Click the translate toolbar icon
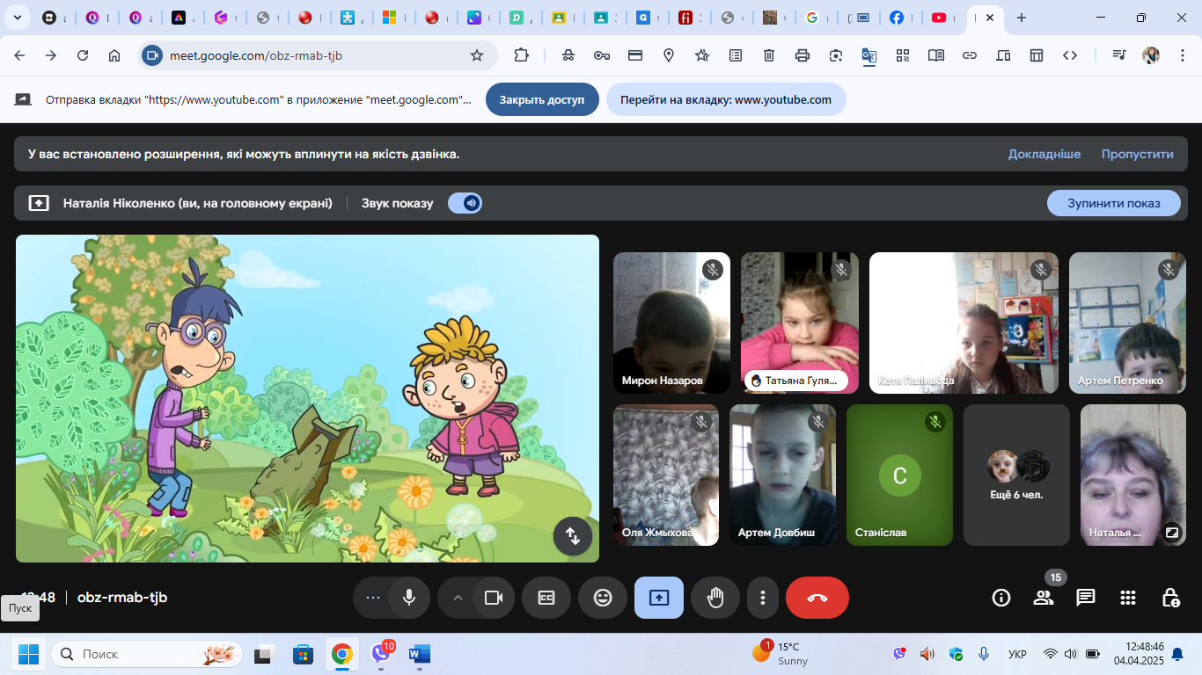 click(x=869, y=55)
